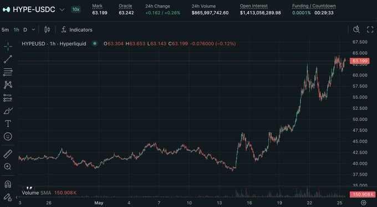Open chart settings gear icon
Image resolution: width=377 pixels, height=207 pixels.
[364, 203]
